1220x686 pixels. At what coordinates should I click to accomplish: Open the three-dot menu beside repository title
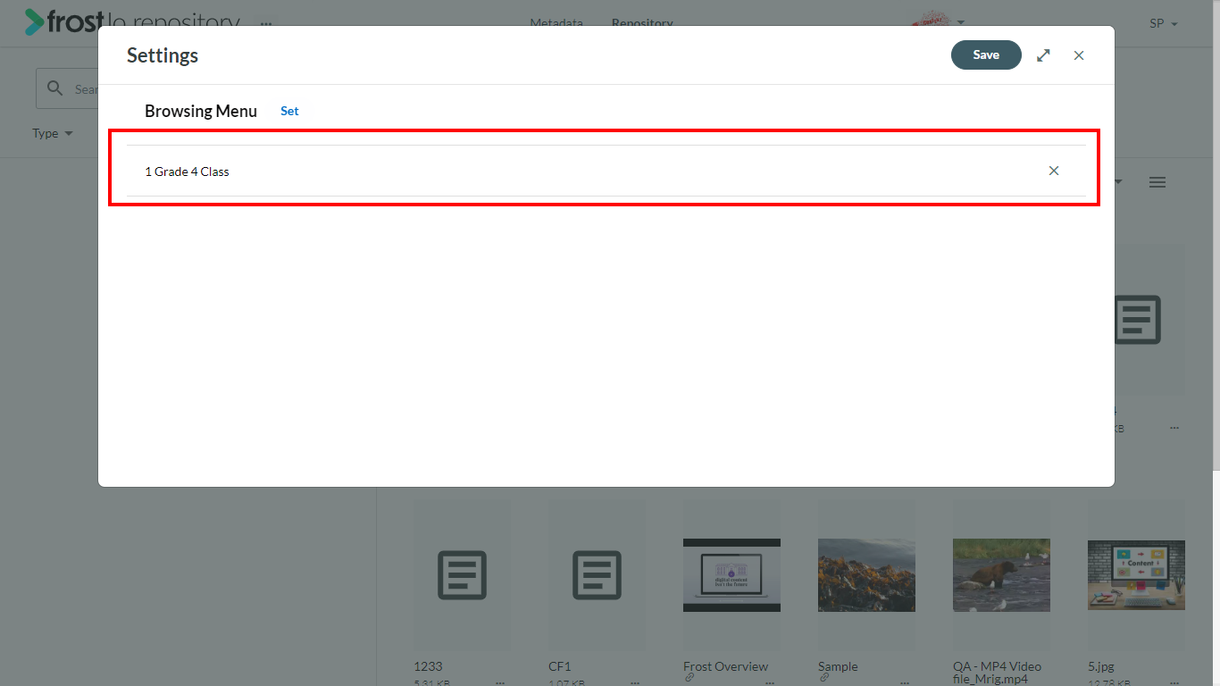[x=266, y=23]
